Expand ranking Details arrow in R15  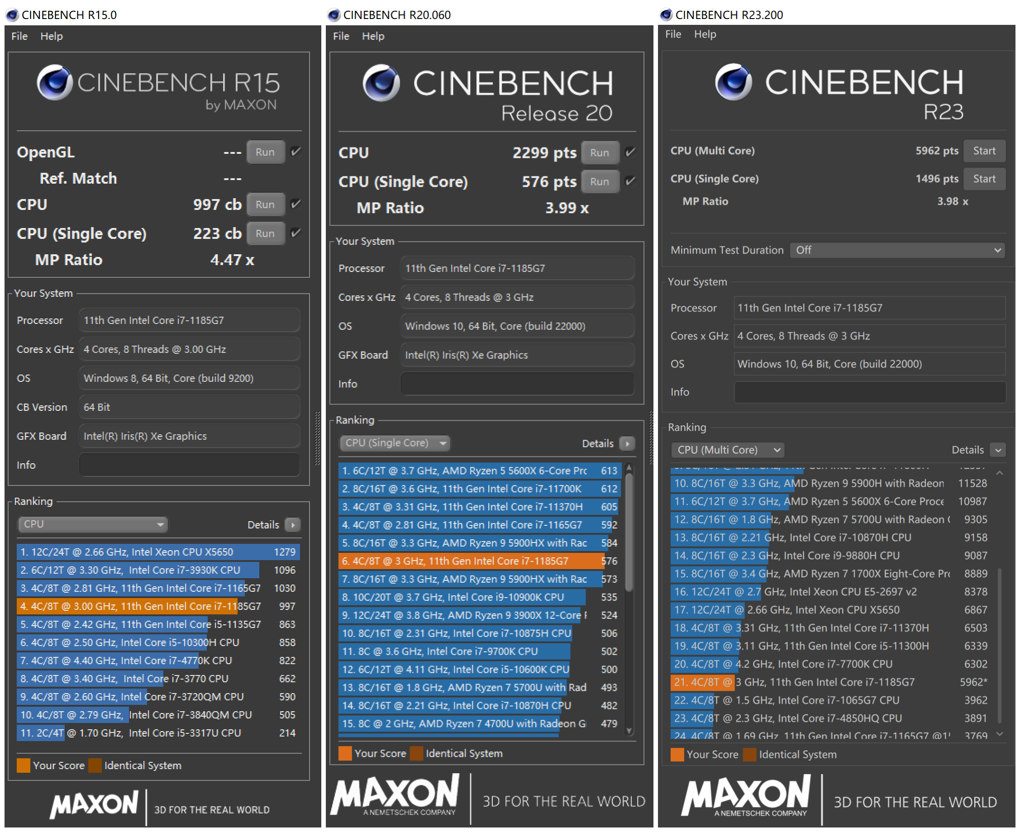coord(293,525)
